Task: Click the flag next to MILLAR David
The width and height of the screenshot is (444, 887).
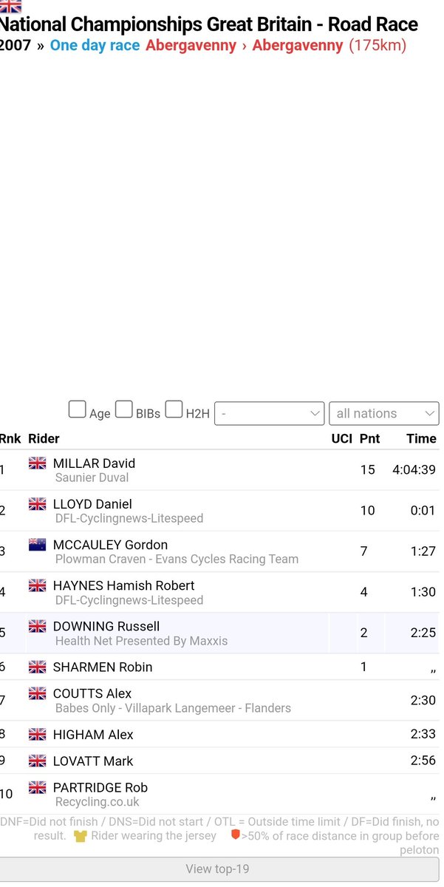Action: point(37,463)
